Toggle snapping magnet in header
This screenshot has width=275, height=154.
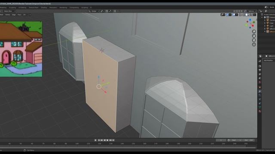point(107,11)
